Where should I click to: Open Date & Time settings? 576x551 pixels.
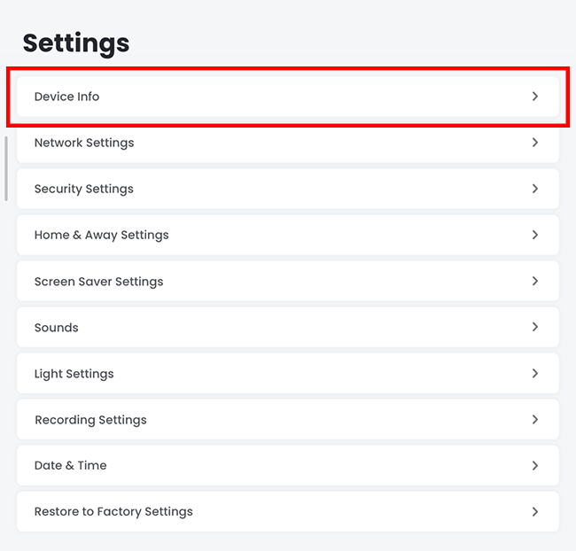point(70,465)
